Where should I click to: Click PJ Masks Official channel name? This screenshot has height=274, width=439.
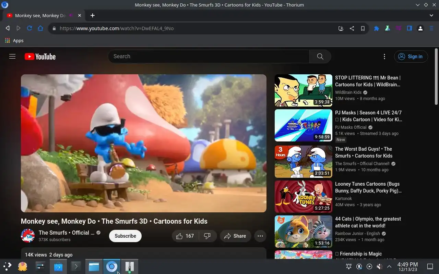(x=351, y=127)
